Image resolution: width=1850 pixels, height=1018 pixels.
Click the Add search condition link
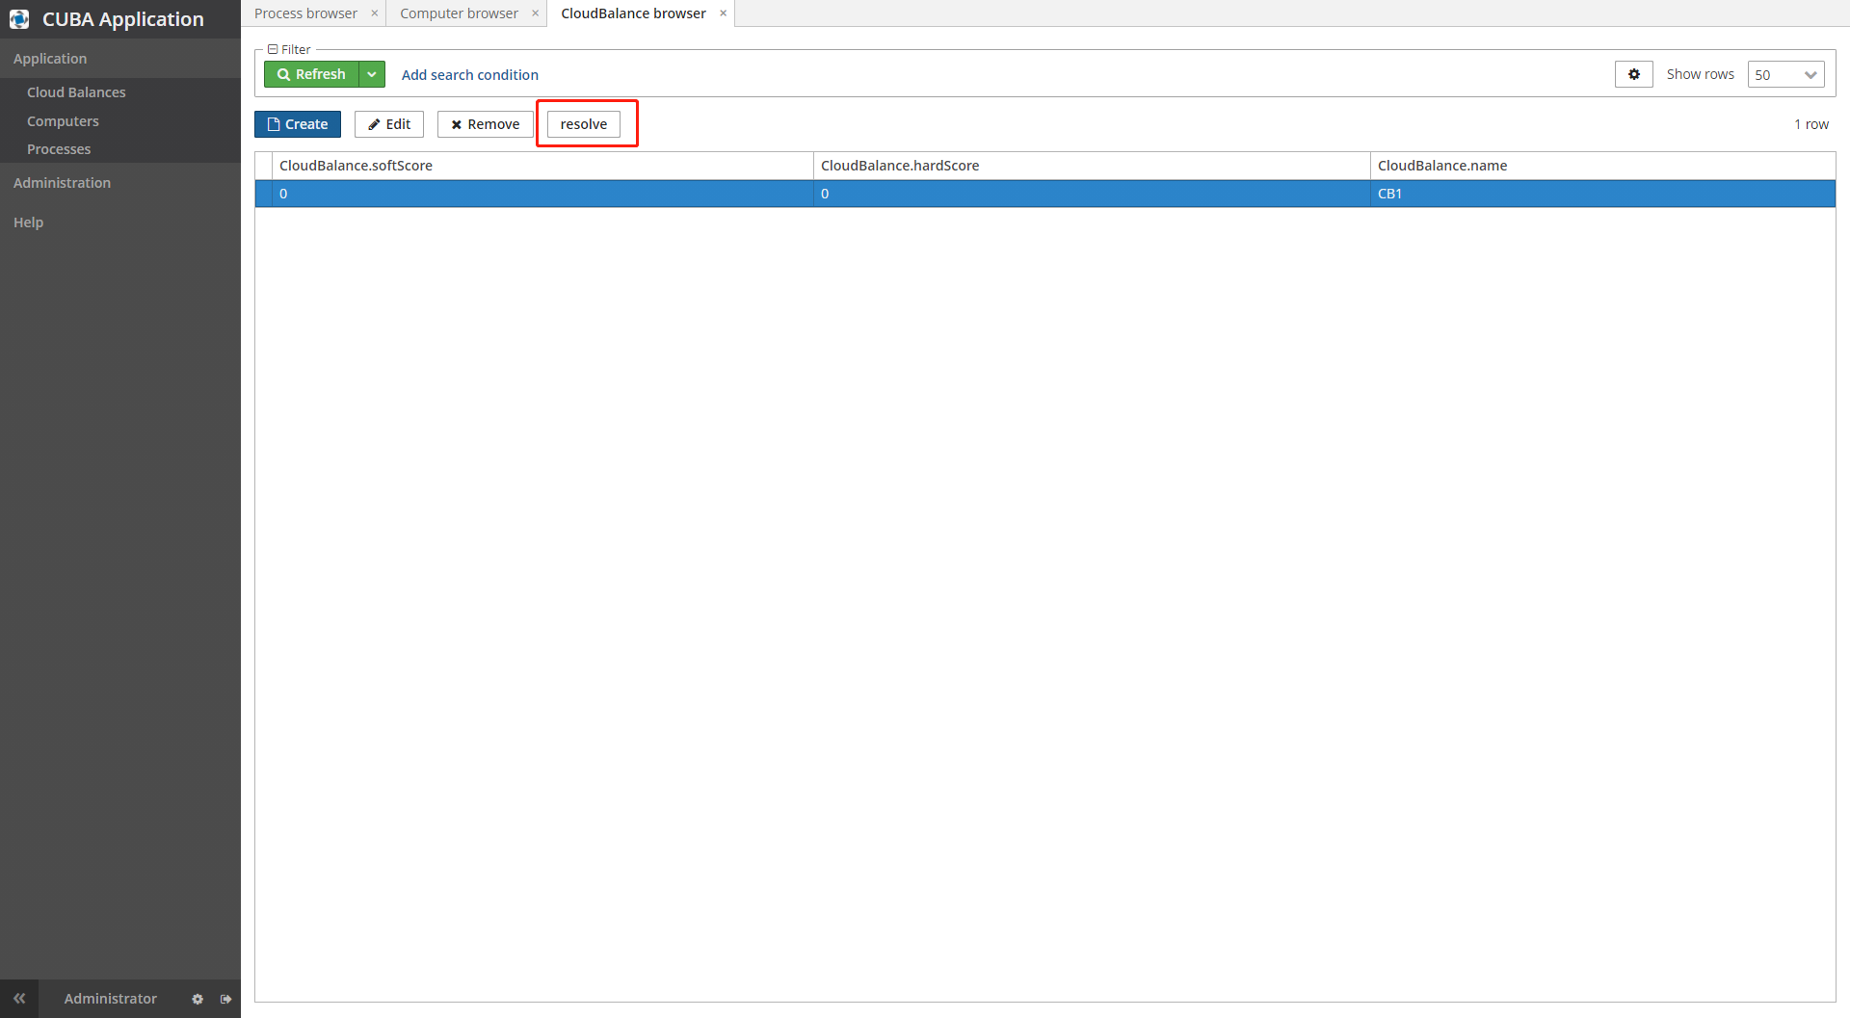coord(469,75)
